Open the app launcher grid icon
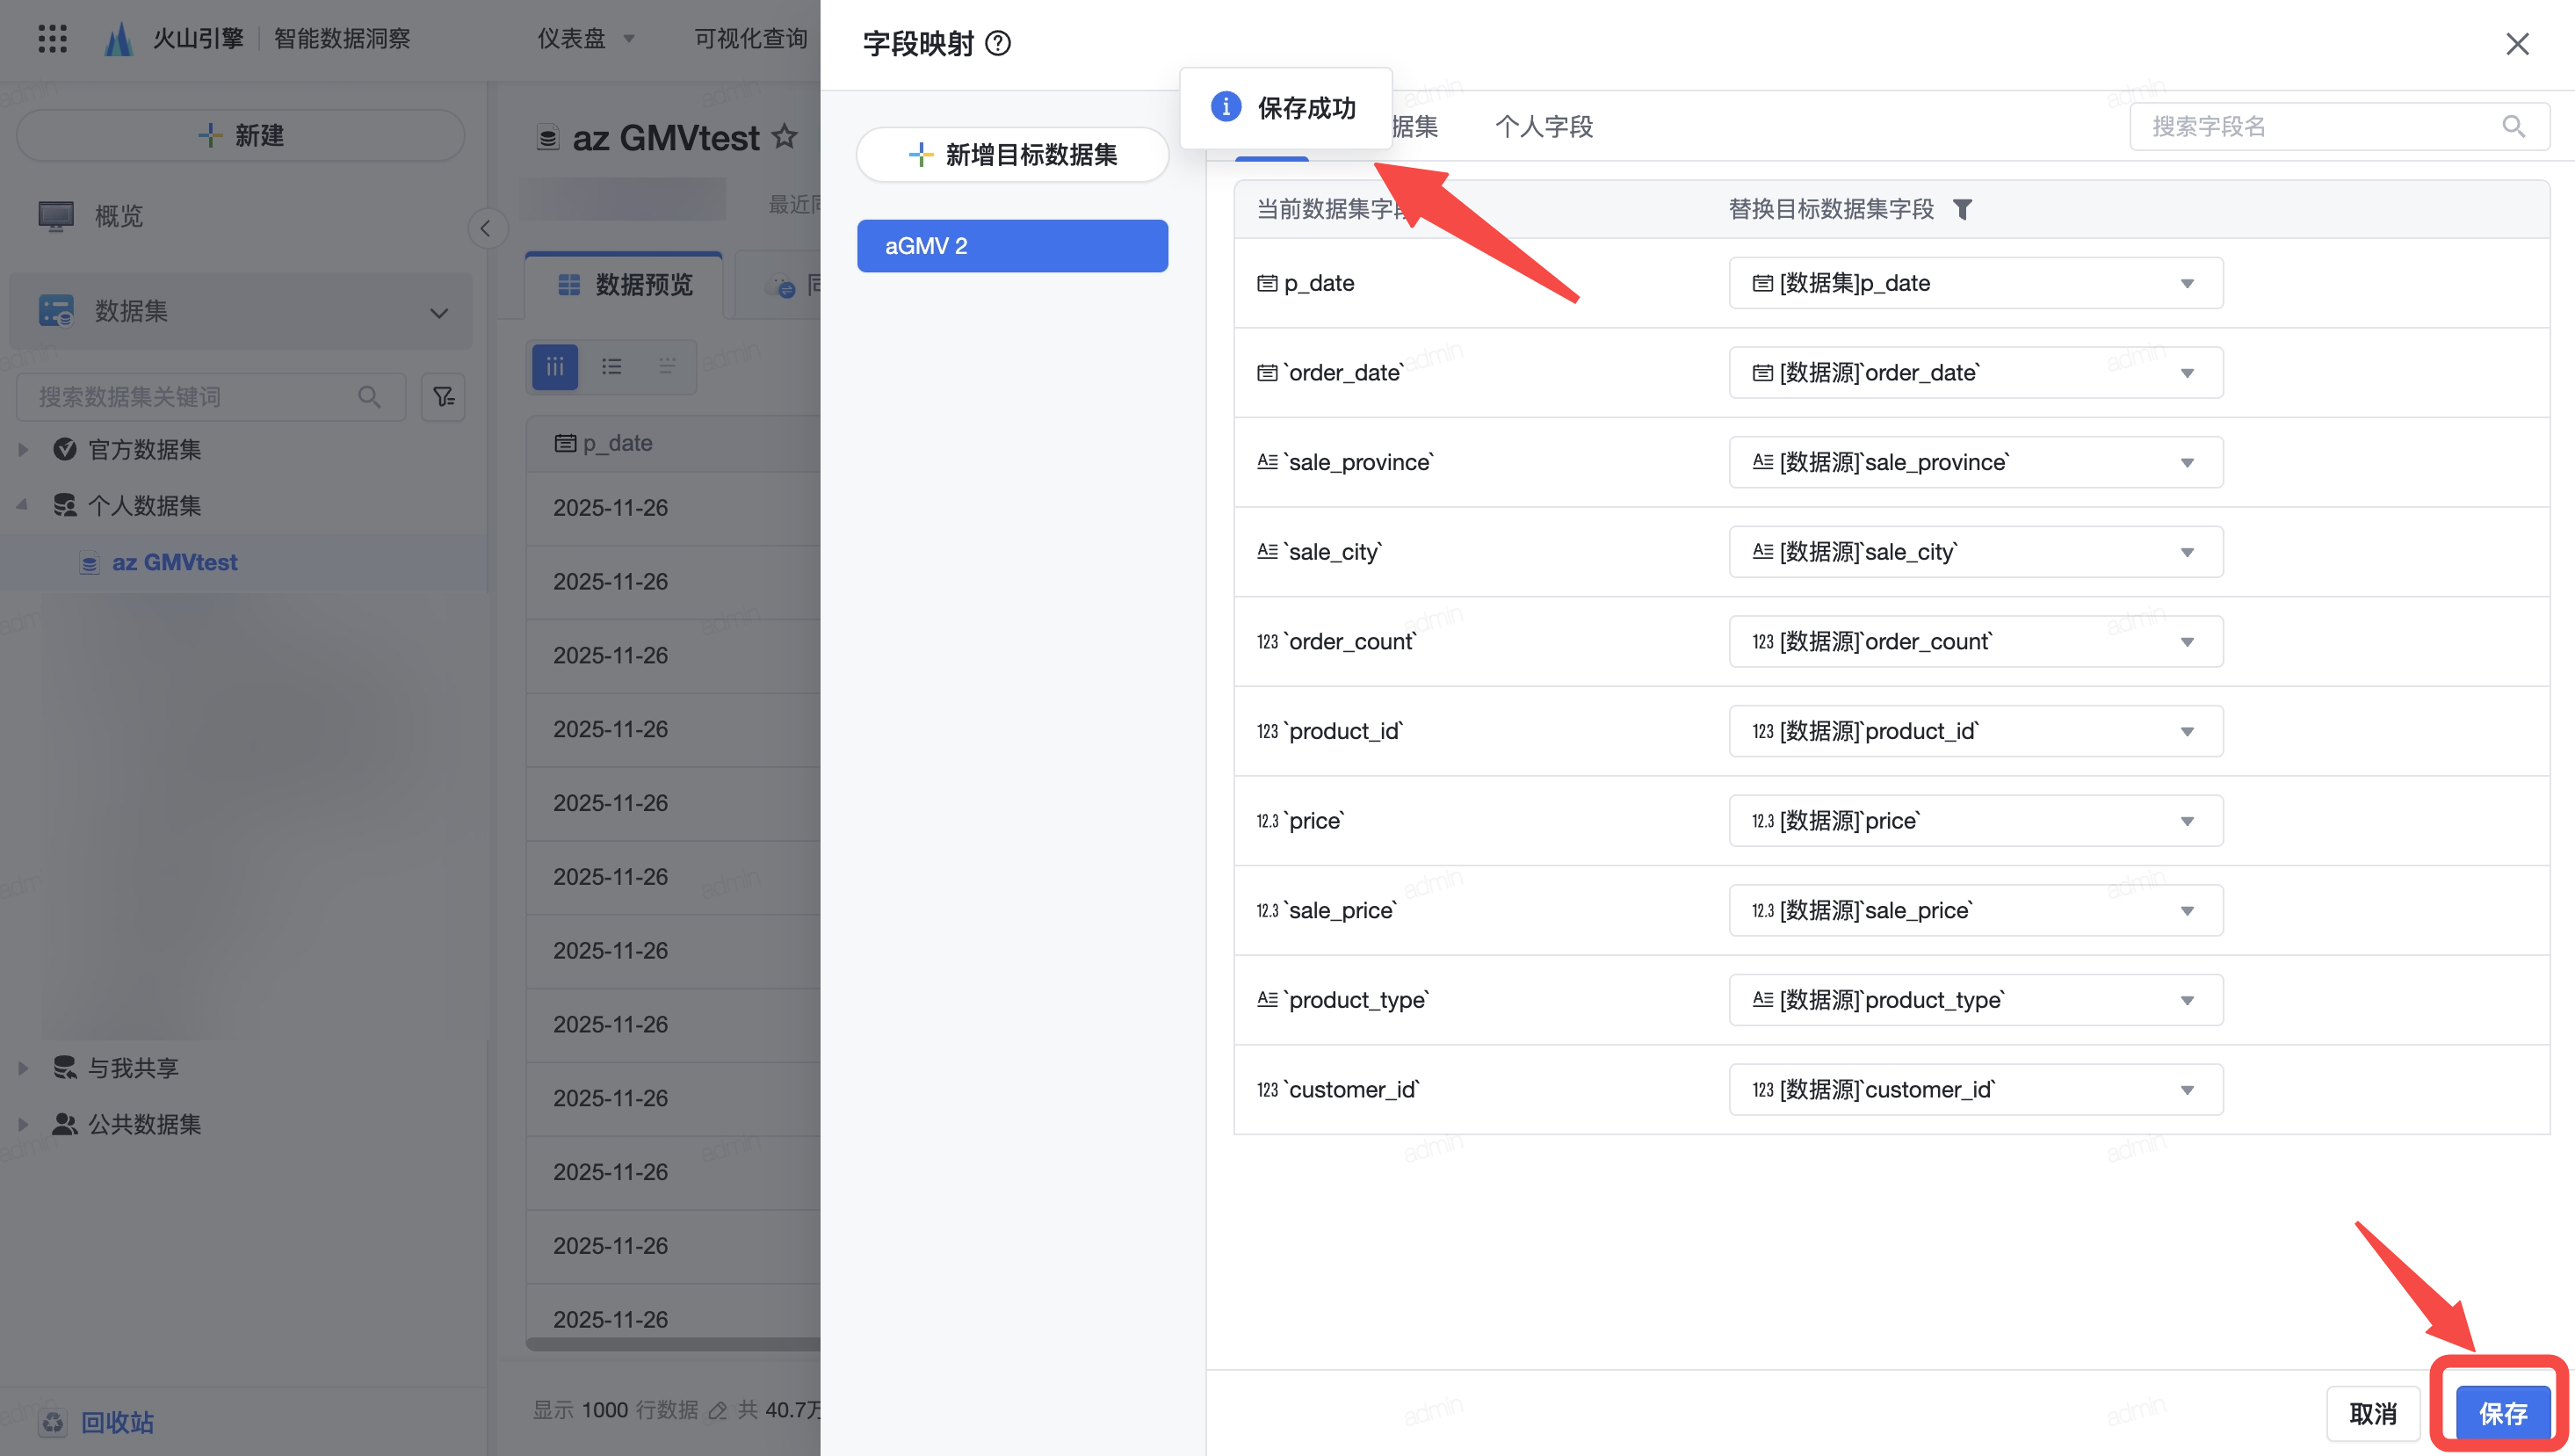Viewport: 2575px width, 1456px height. point(52,38)
